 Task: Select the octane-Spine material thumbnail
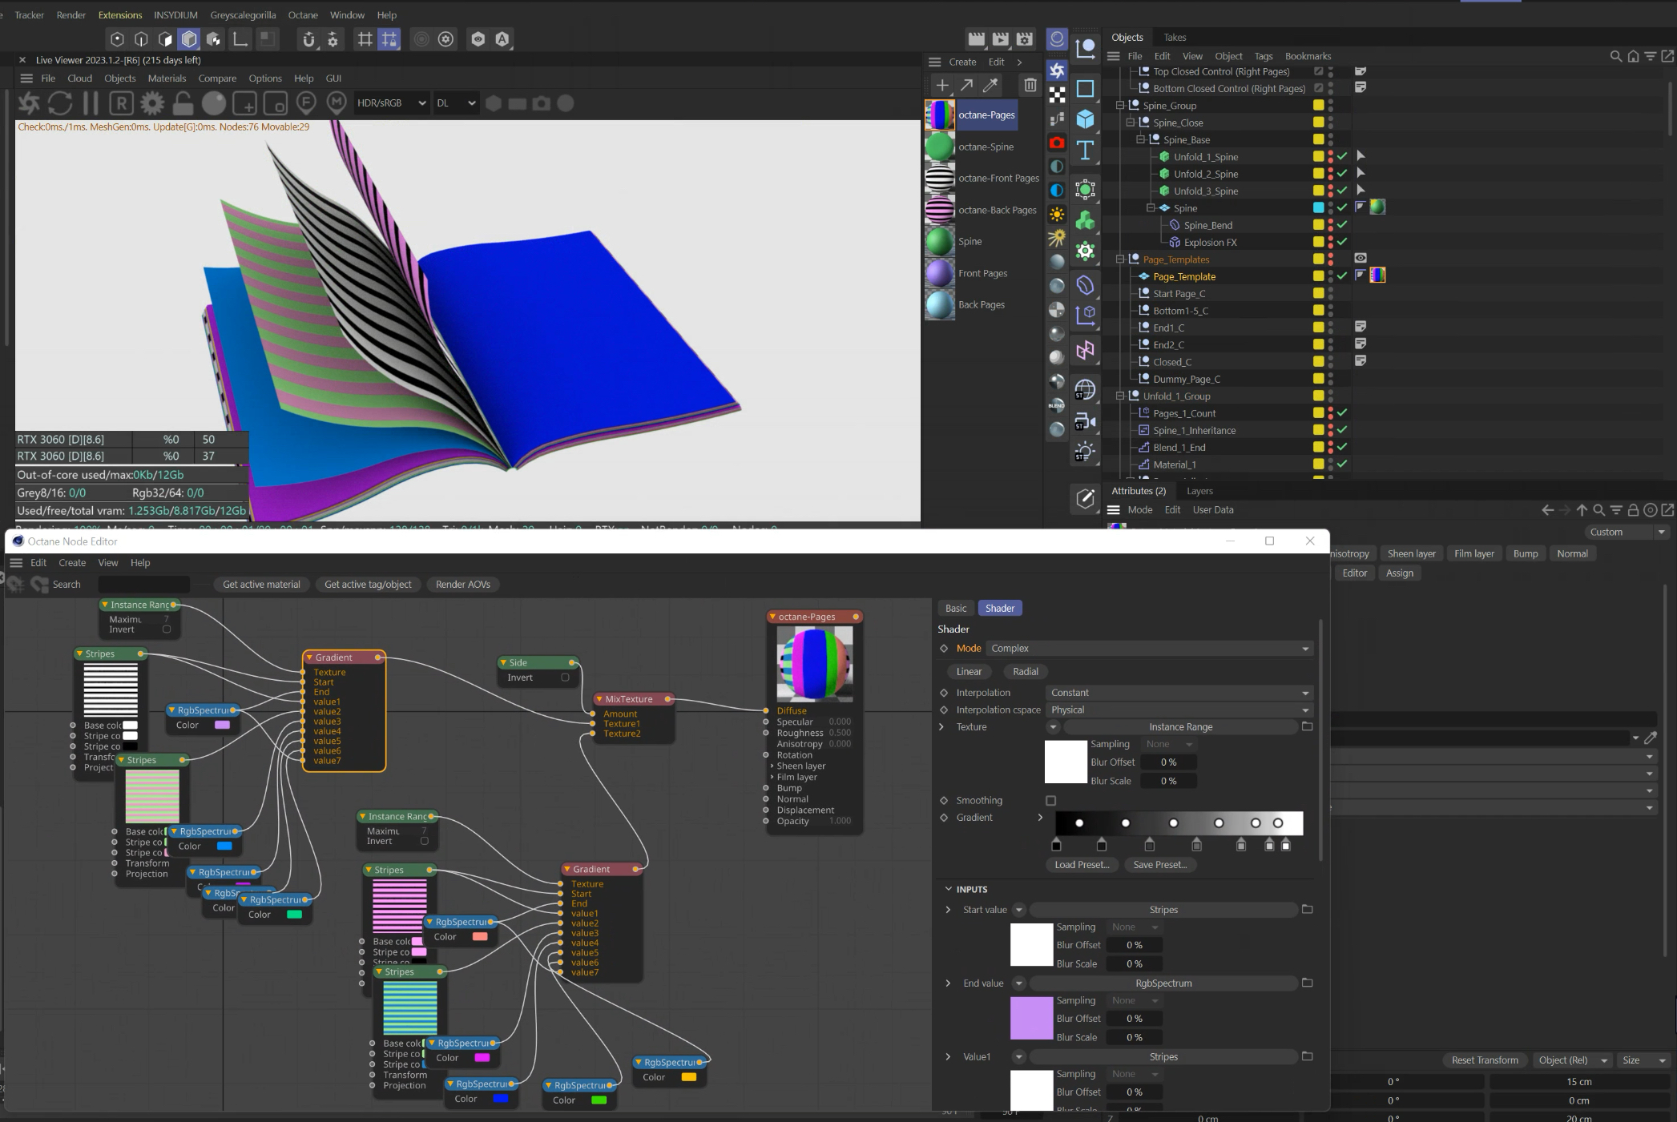pos(940,147)
